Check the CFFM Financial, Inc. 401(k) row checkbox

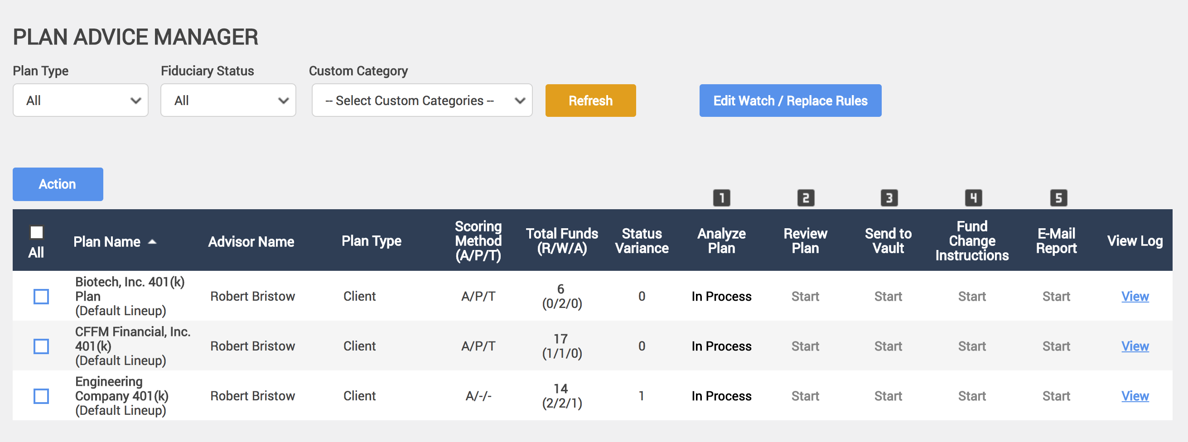(41, 346)
